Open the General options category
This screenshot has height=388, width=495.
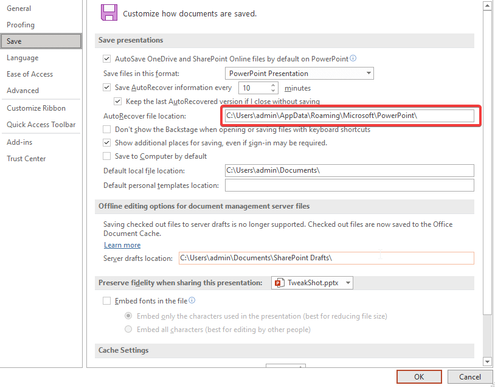coord(41,9)
